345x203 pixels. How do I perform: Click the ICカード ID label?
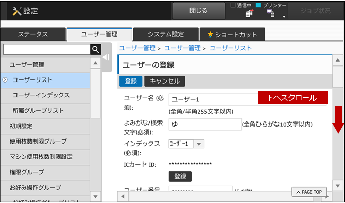pos(140,165)
